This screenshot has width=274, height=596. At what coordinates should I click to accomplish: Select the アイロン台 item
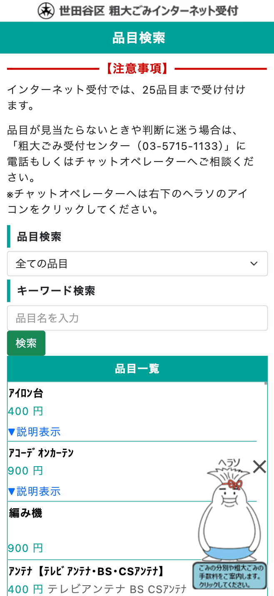(x=26, y=393)
